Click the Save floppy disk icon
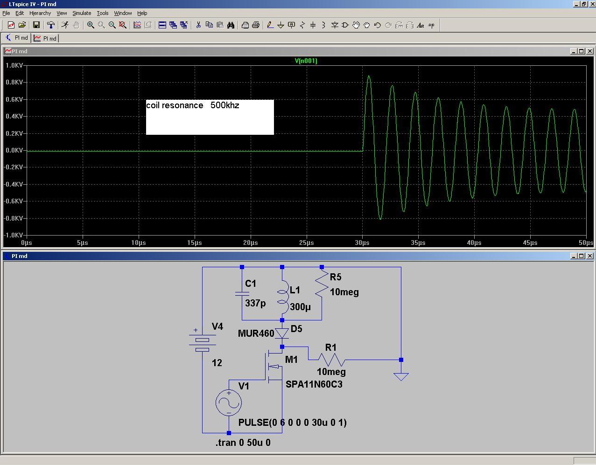The image size is (596, 465). tap(36, 25)
